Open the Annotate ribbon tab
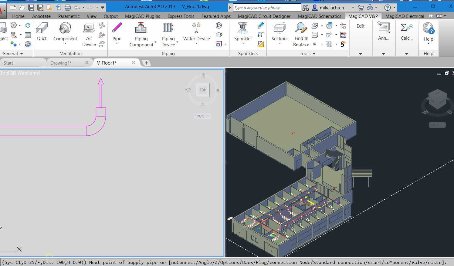Image resolution: width=454 pixels, height=266 pixels. coord(41,16)
